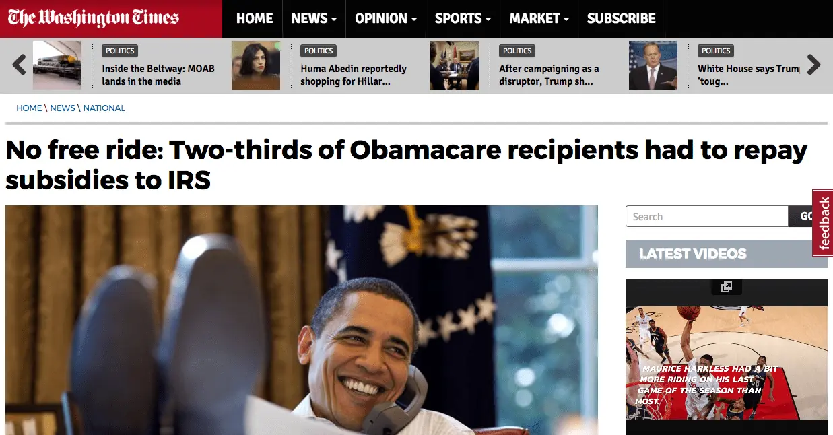Expand the SPORTS dropdown menu
833x435 pixels.
[x=463, y=19]
